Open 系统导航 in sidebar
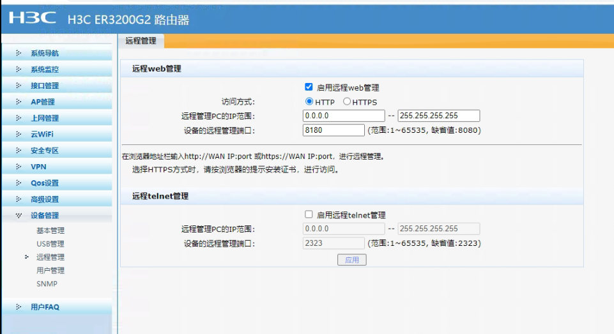Screen dimensions: 614x334 click(x=45, y=53)
